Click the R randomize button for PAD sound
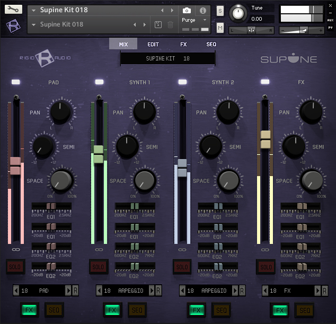The width and height of the screenshot is (336, 324). click(75, 291)
